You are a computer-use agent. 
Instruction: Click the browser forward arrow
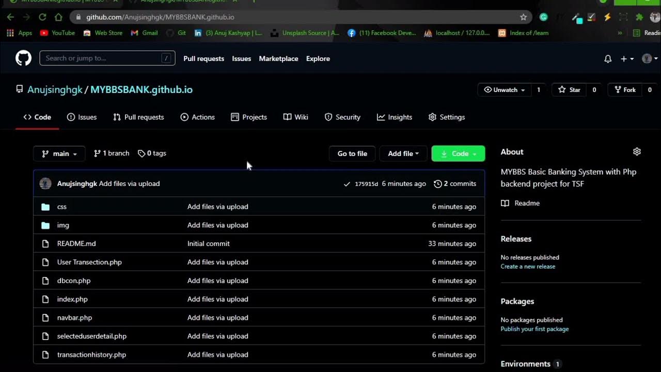click(x=26, y=17)
